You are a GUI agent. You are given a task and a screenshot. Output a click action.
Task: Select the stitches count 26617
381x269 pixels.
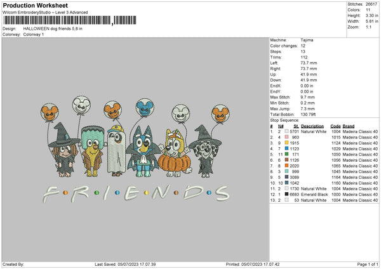(371, 4)
